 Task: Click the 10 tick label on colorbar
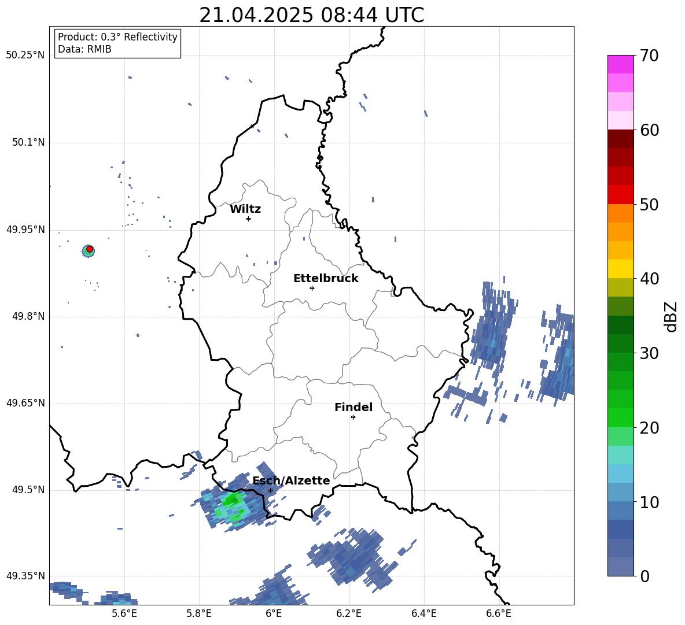649,502
